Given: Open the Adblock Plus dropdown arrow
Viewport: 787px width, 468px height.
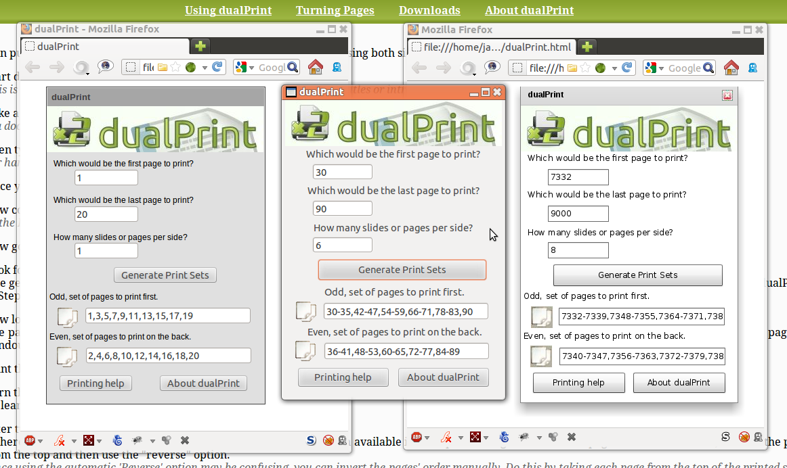Looking at the screenshot, I should point(39,440).
